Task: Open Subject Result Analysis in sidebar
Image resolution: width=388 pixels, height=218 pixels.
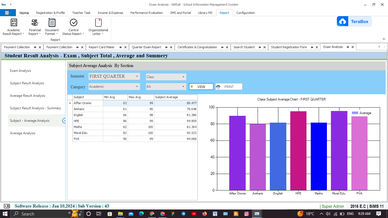Action: 27,83
